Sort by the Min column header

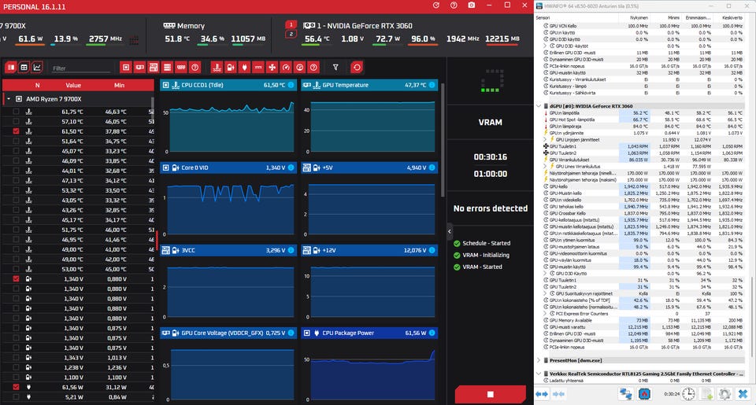(119, 85)
